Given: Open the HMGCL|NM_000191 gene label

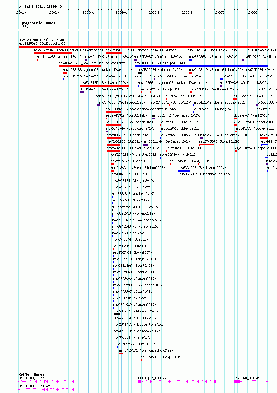Looking at the screenshot, I should pyautogui.click(x=33, y=378).
